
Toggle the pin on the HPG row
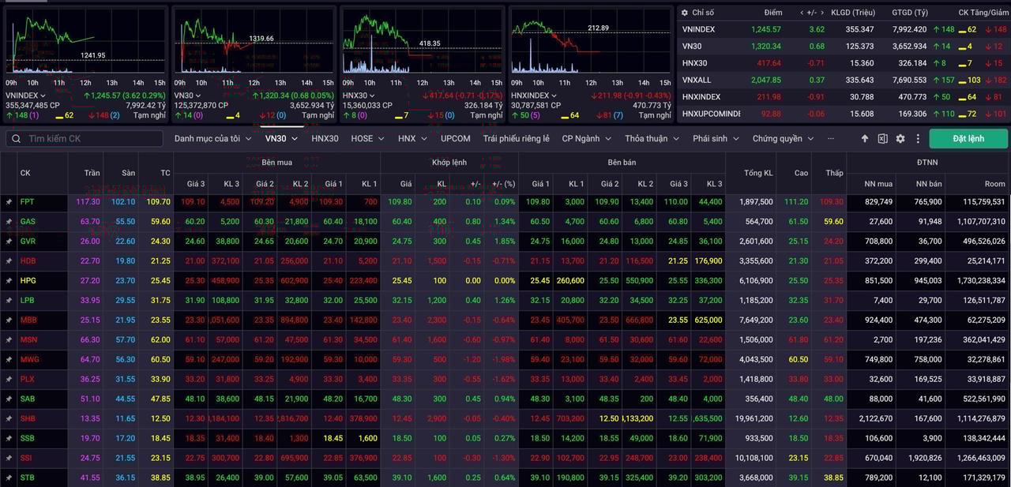9,280
